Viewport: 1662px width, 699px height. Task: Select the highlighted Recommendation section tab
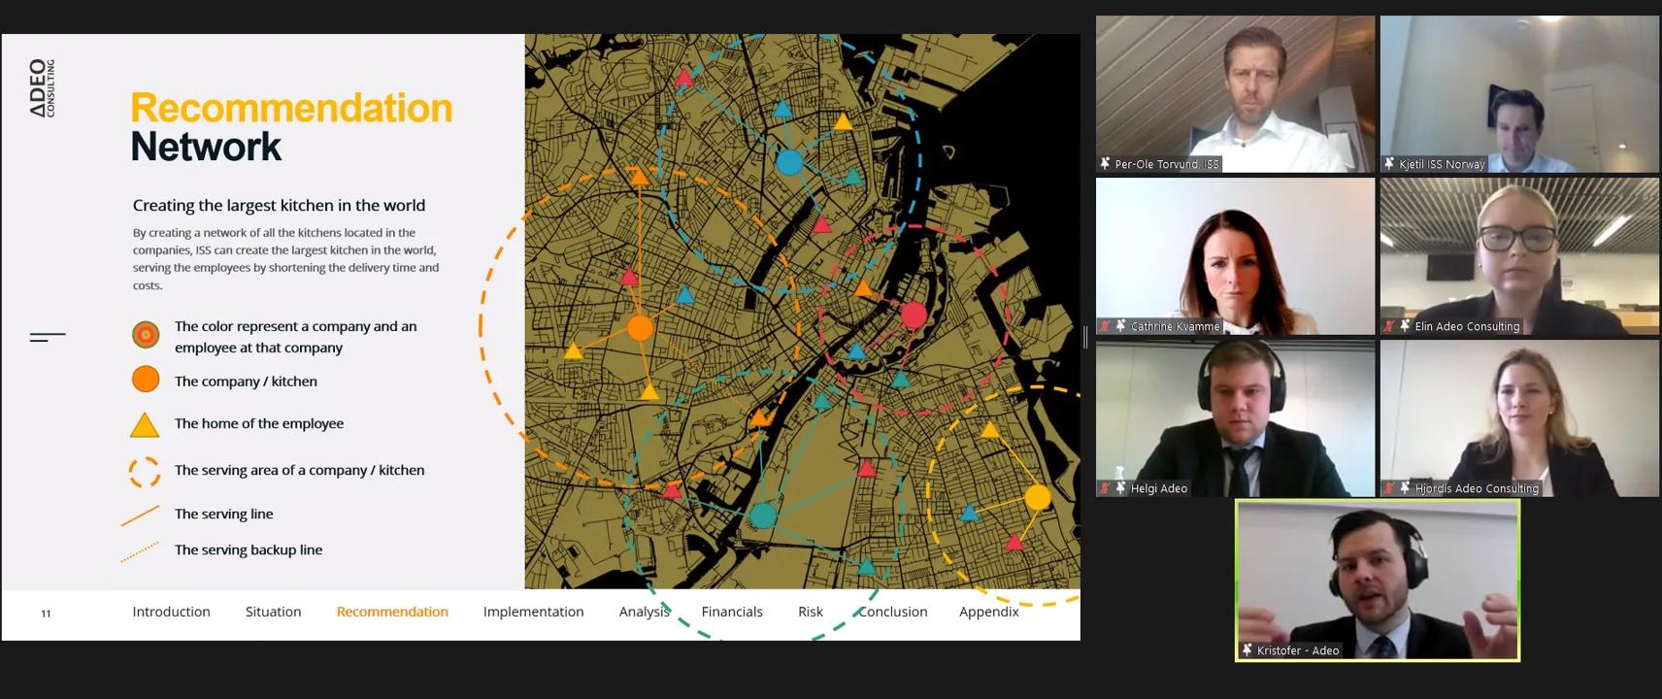click(x=392, y=612)
